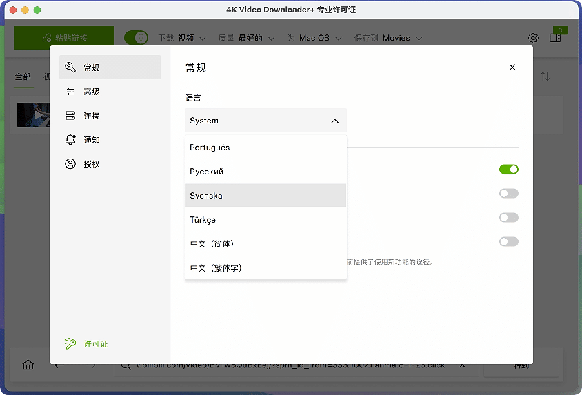Click the browser home icon

pyautogui.click(x=28, y=365)
